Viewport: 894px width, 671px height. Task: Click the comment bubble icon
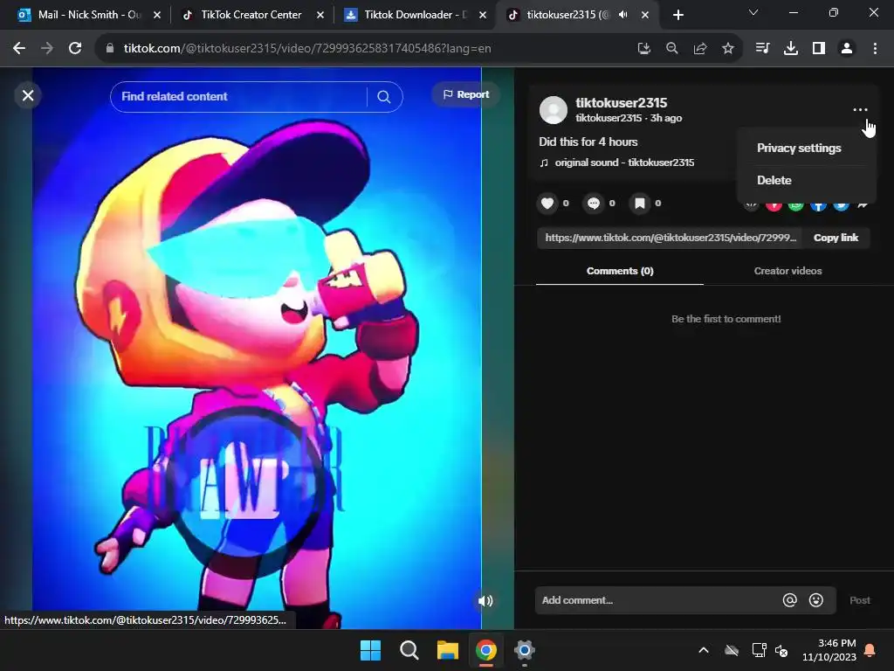(x=594, y=203)
